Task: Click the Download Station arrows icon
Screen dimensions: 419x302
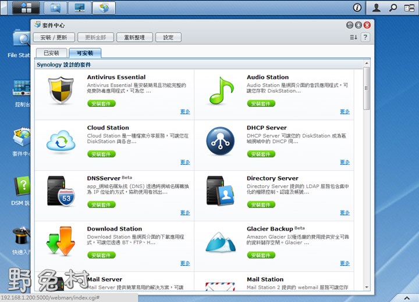Action: coord(61,241)
